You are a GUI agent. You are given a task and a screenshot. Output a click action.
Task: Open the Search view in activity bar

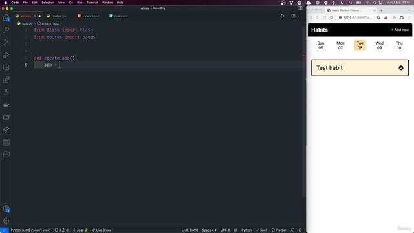(6, 30)
